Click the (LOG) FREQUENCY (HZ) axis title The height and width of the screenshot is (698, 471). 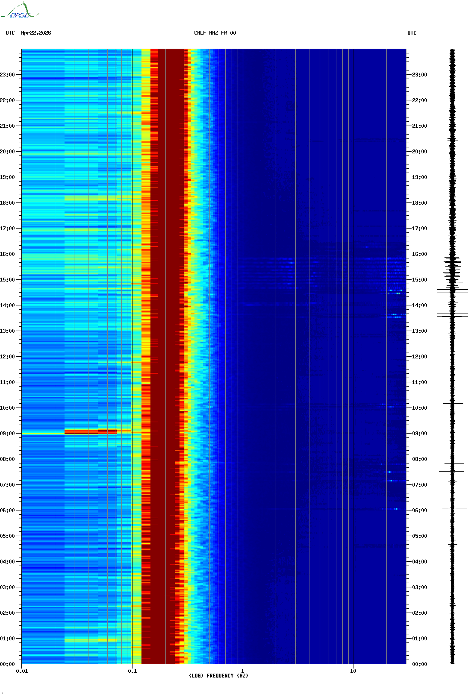[218, 676]
